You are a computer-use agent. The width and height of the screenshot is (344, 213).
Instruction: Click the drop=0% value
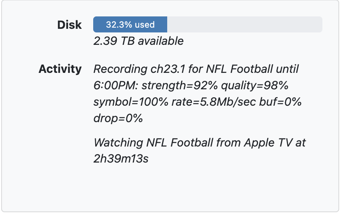pyautogui.click(x=118, y=119)
